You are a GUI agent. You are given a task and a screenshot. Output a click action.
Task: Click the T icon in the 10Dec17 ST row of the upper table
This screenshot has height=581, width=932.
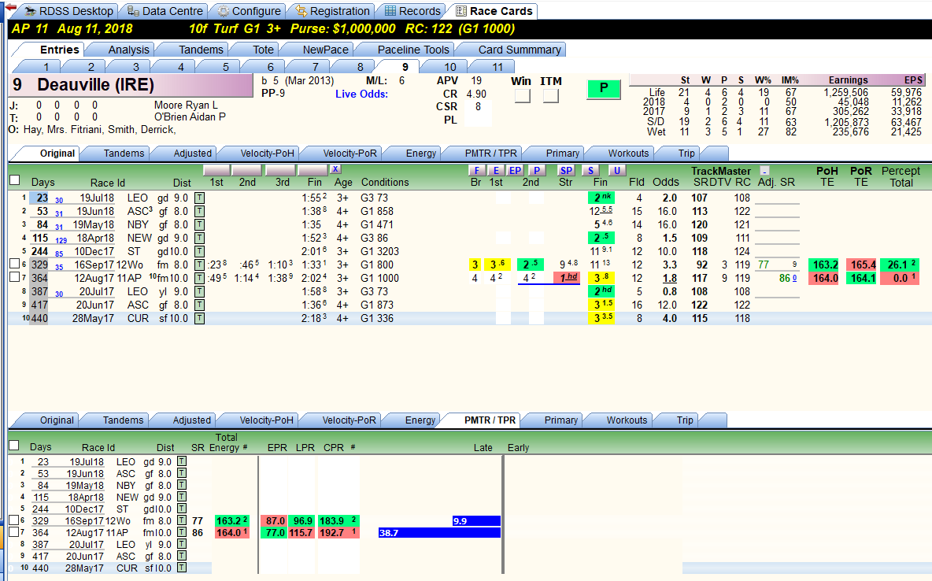click(x=200, y=251)
